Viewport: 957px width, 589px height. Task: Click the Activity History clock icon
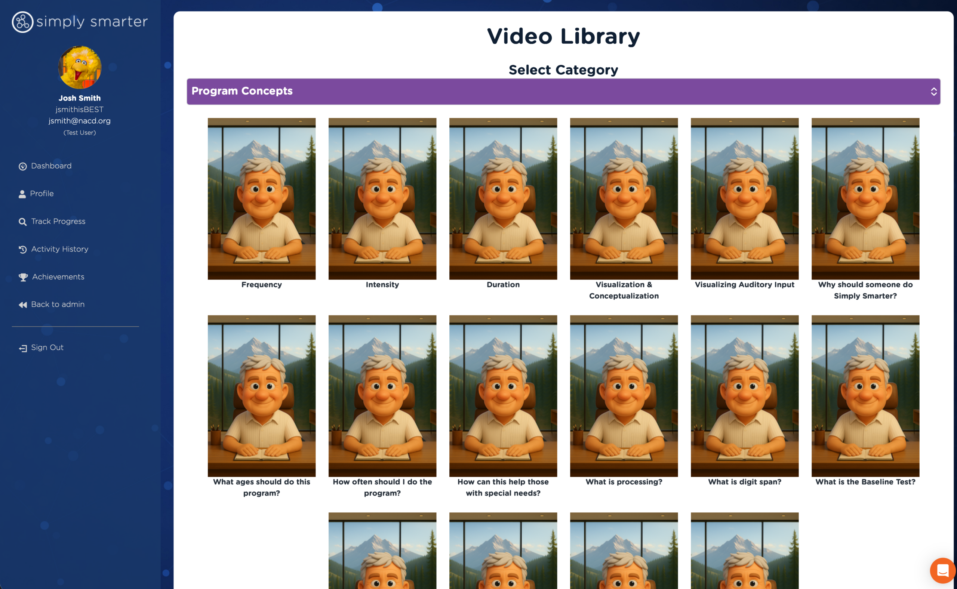tap(22, 249)
